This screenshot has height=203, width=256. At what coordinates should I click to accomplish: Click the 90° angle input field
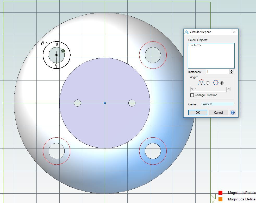[208, 89]
